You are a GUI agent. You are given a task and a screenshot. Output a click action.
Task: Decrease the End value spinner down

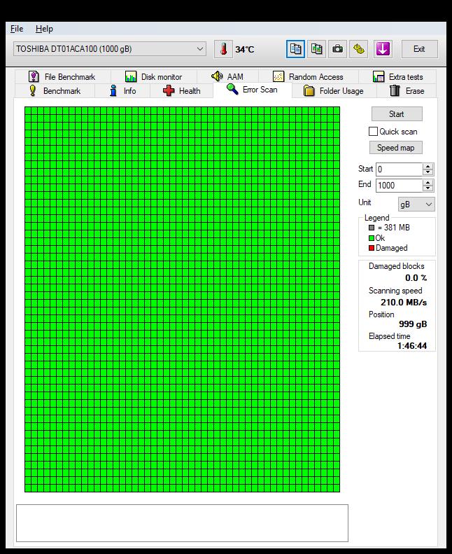428,188
